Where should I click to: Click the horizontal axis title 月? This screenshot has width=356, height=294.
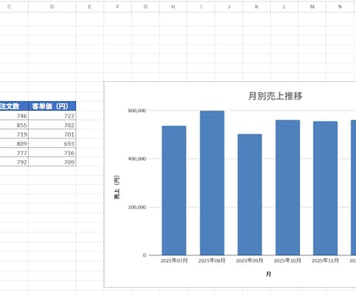tap(269, 274)
